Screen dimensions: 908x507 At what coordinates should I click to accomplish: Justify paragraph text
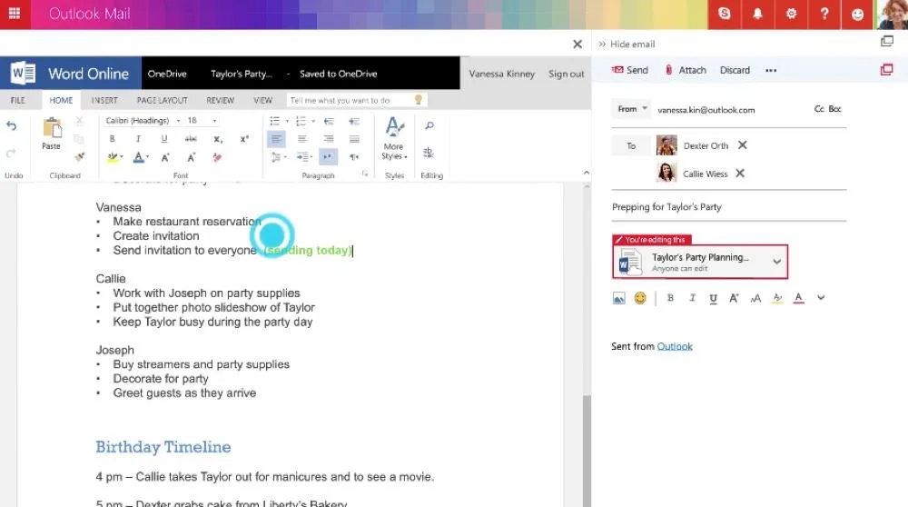(354, 139)
